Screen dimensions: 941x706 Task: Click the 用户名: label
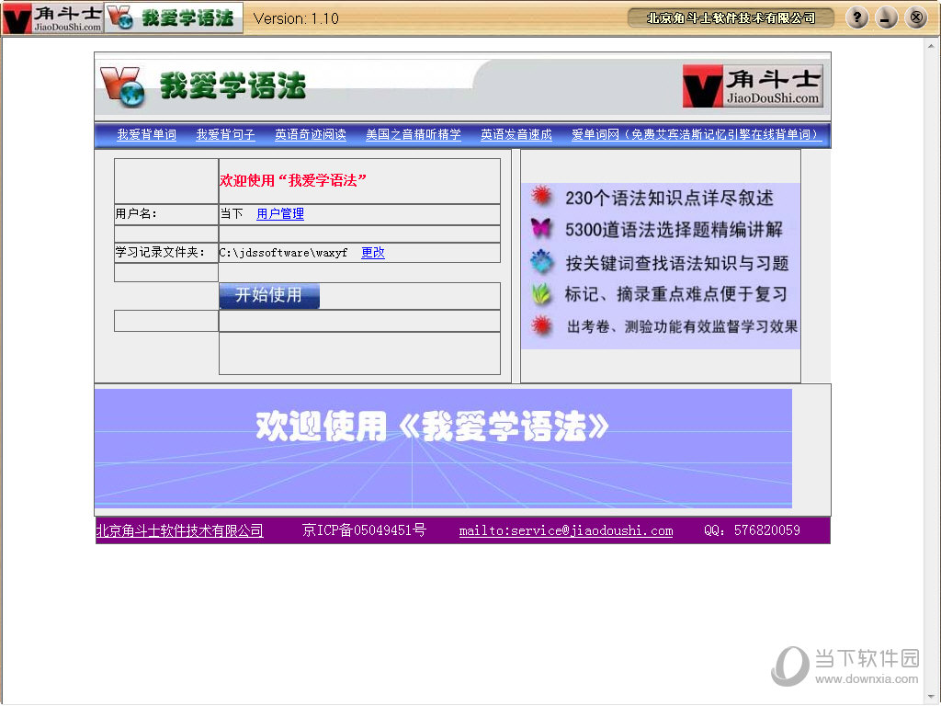tap(136, 213)
